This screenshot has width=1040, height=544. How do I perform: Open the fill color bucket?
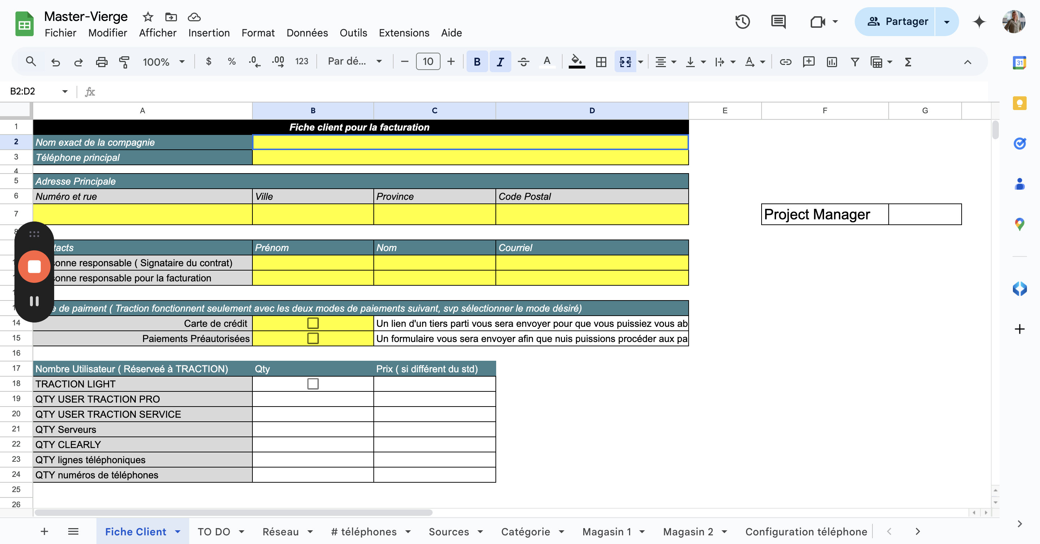pyautogui.click(x=577, y=62)
